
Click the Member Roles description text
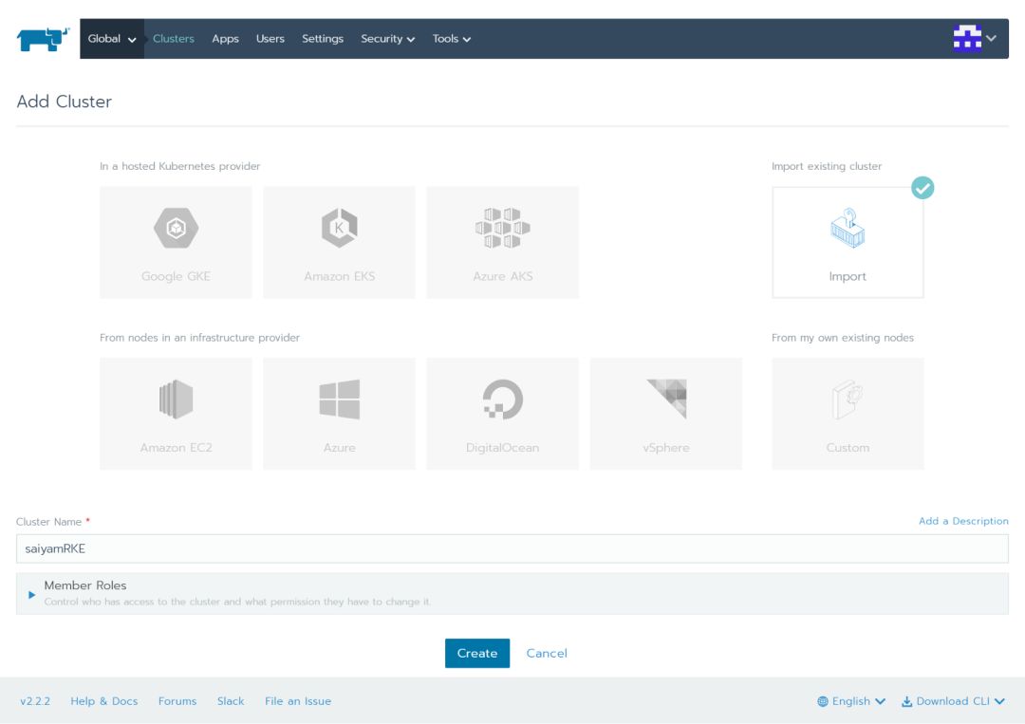(237, 602)
